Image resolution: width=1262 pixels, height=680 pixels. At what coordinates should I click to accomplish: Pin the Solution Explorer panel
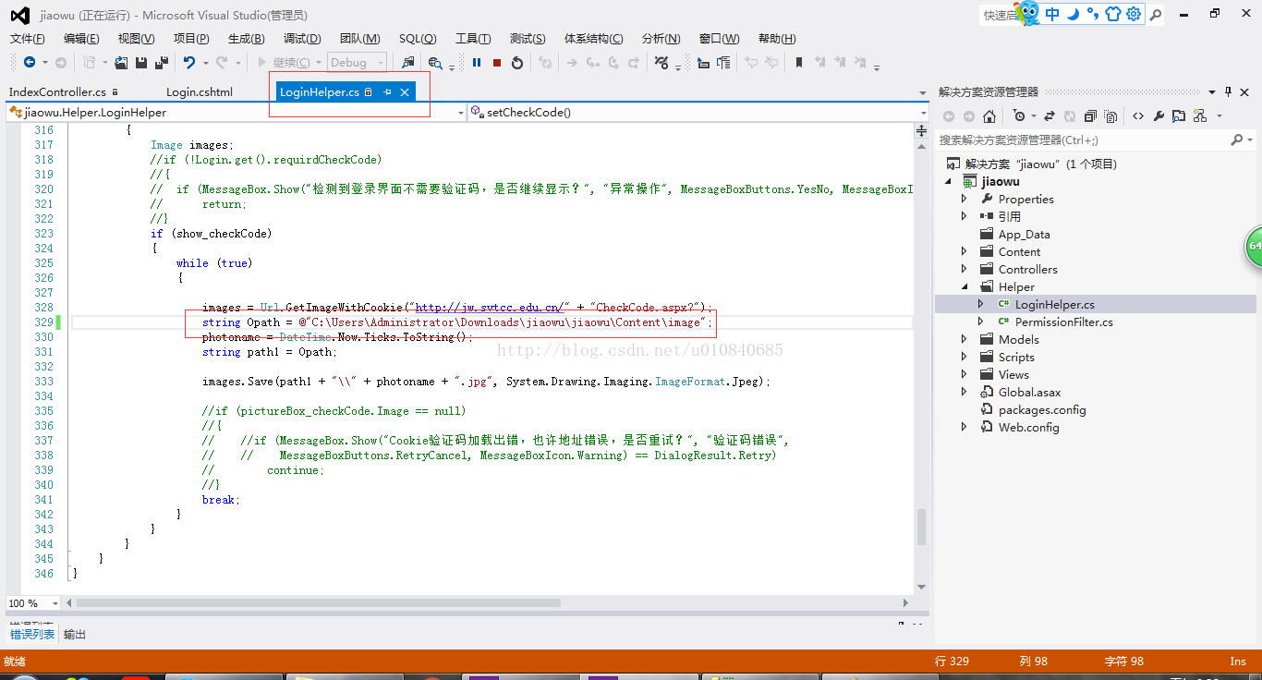[x=1228, y=91]
